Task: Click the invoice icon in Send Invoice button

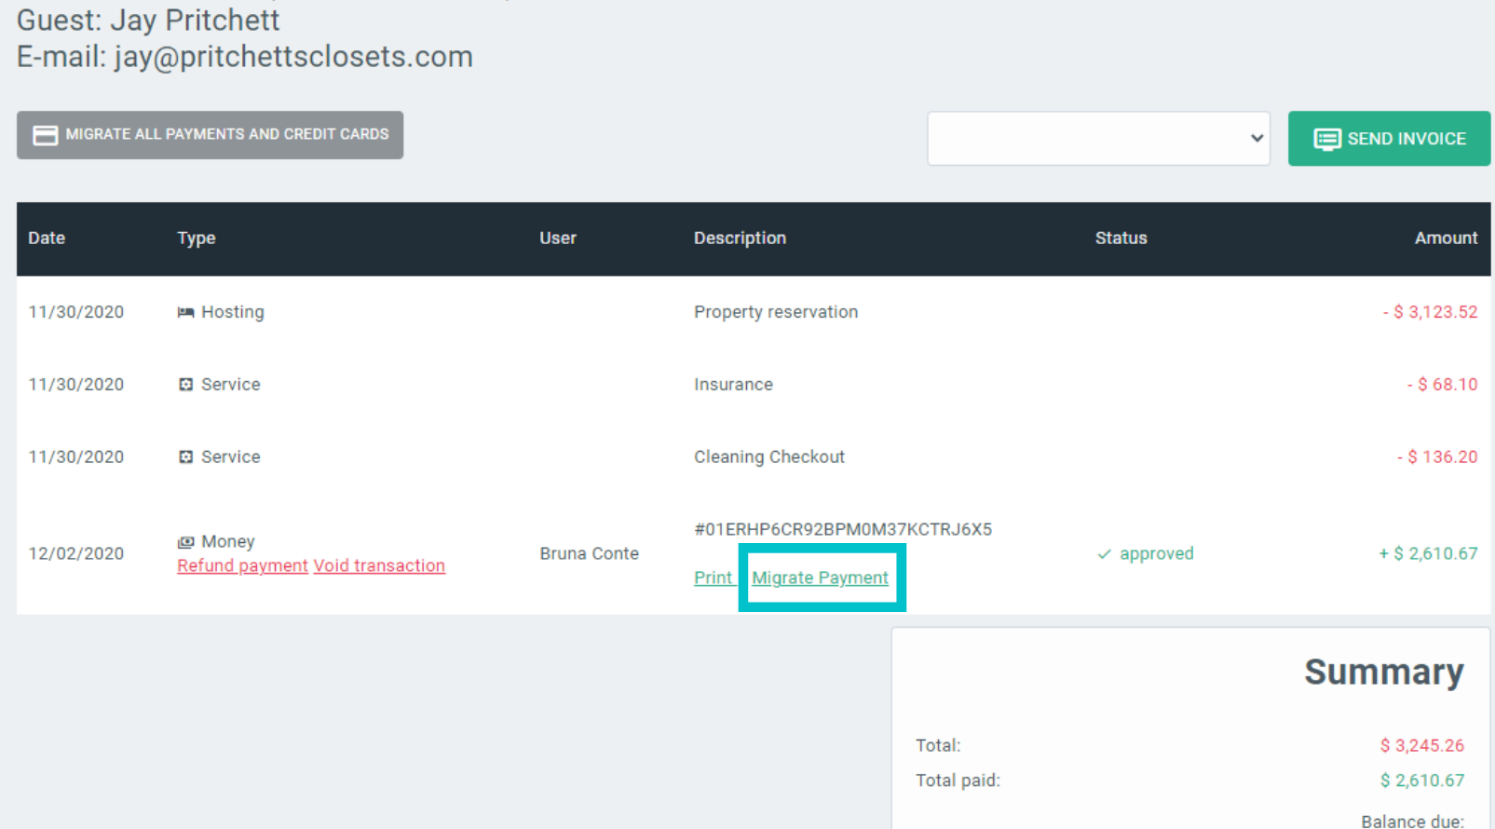Action: click(1326, 139)
